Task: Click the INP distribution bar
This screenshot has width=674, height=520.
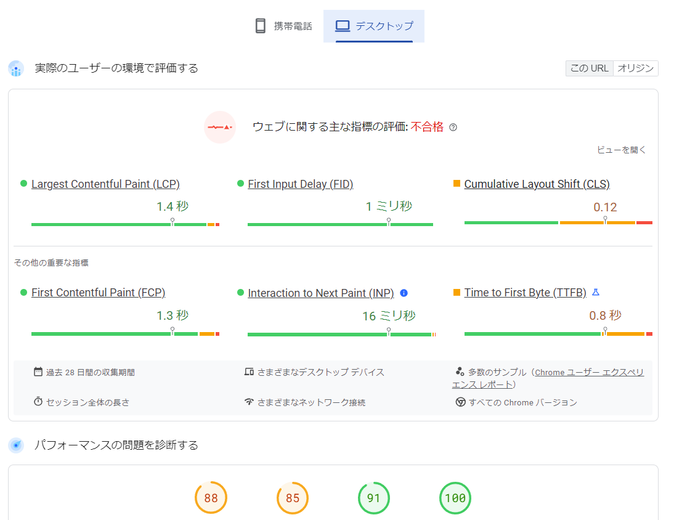Action: coord(342,335)
